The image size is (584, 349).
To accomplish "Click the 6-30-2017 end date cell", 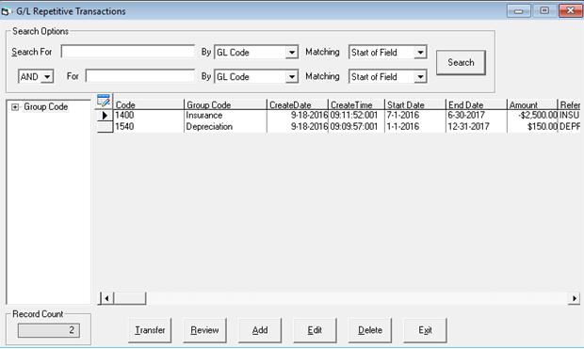I will tap(477, 116).
